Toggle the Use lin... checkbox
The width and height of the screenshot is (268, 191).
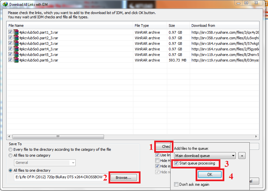point(157,155)
